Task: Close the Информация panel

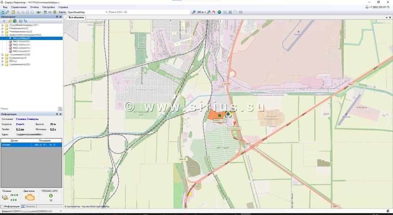Action: [60, 114]
